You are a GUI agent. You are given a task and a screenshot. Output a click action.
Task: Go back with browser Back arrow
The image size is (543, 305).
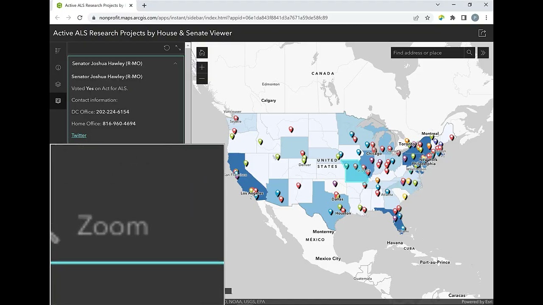point(57,18)
